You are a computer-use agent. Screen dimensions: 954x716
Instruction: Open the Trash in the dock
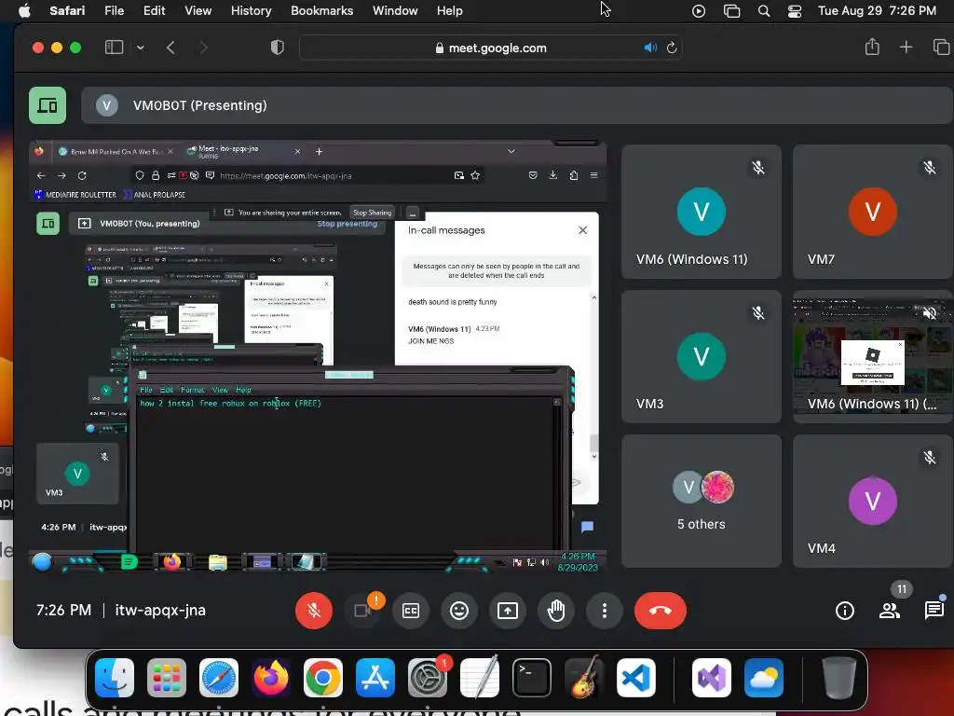coord(839,678)
